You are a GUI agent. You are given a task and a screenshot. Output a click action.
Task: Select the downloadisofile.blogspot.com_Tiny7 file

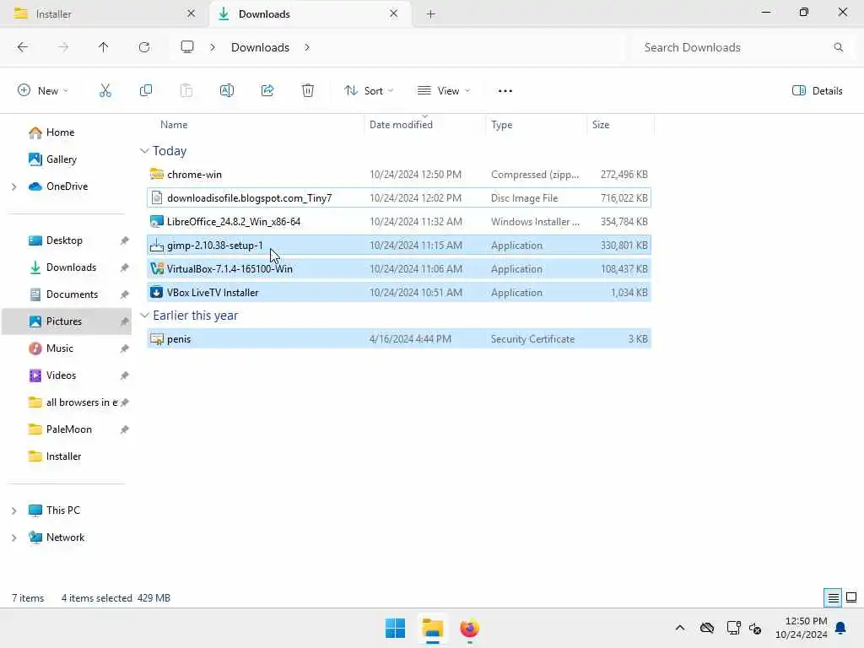pos(399,198)
